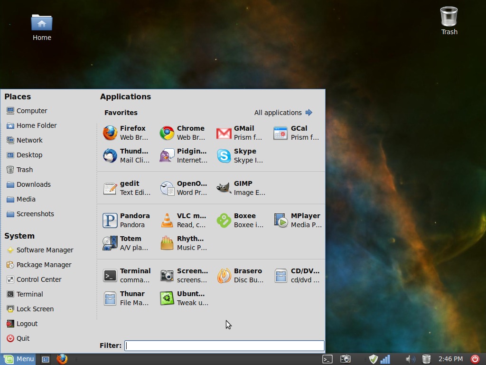The image size is (486, 365).
Task: Select Lock Screen
Action: pos(30,309)
